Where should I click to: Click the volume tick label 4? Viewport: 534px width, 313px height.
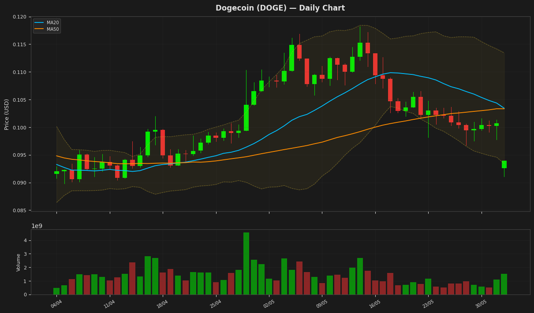coord(25,240)
